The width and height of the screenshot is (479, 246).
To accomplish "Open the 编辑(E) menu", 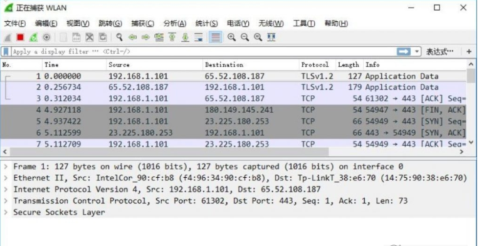I will click(x=46, y=23).
